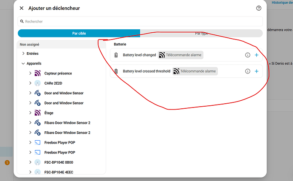The image size is (293, 181).
Task: Click the Batterie section heading
Action: pyautogui.click(x=120, y=44)
